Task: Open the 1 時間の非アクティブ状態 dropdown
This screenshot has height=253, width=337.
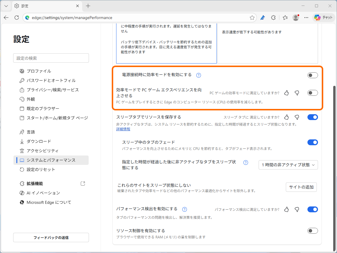Action: coord(288,165)
